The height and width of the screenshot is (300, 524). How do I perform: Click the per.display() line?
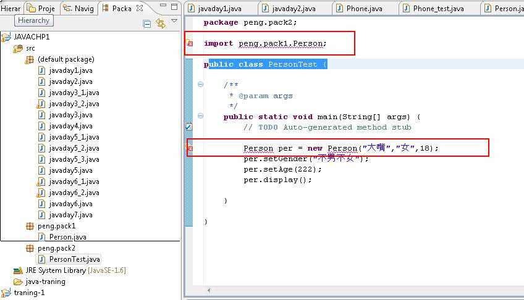pyautogui.click(x=277, y=180)
